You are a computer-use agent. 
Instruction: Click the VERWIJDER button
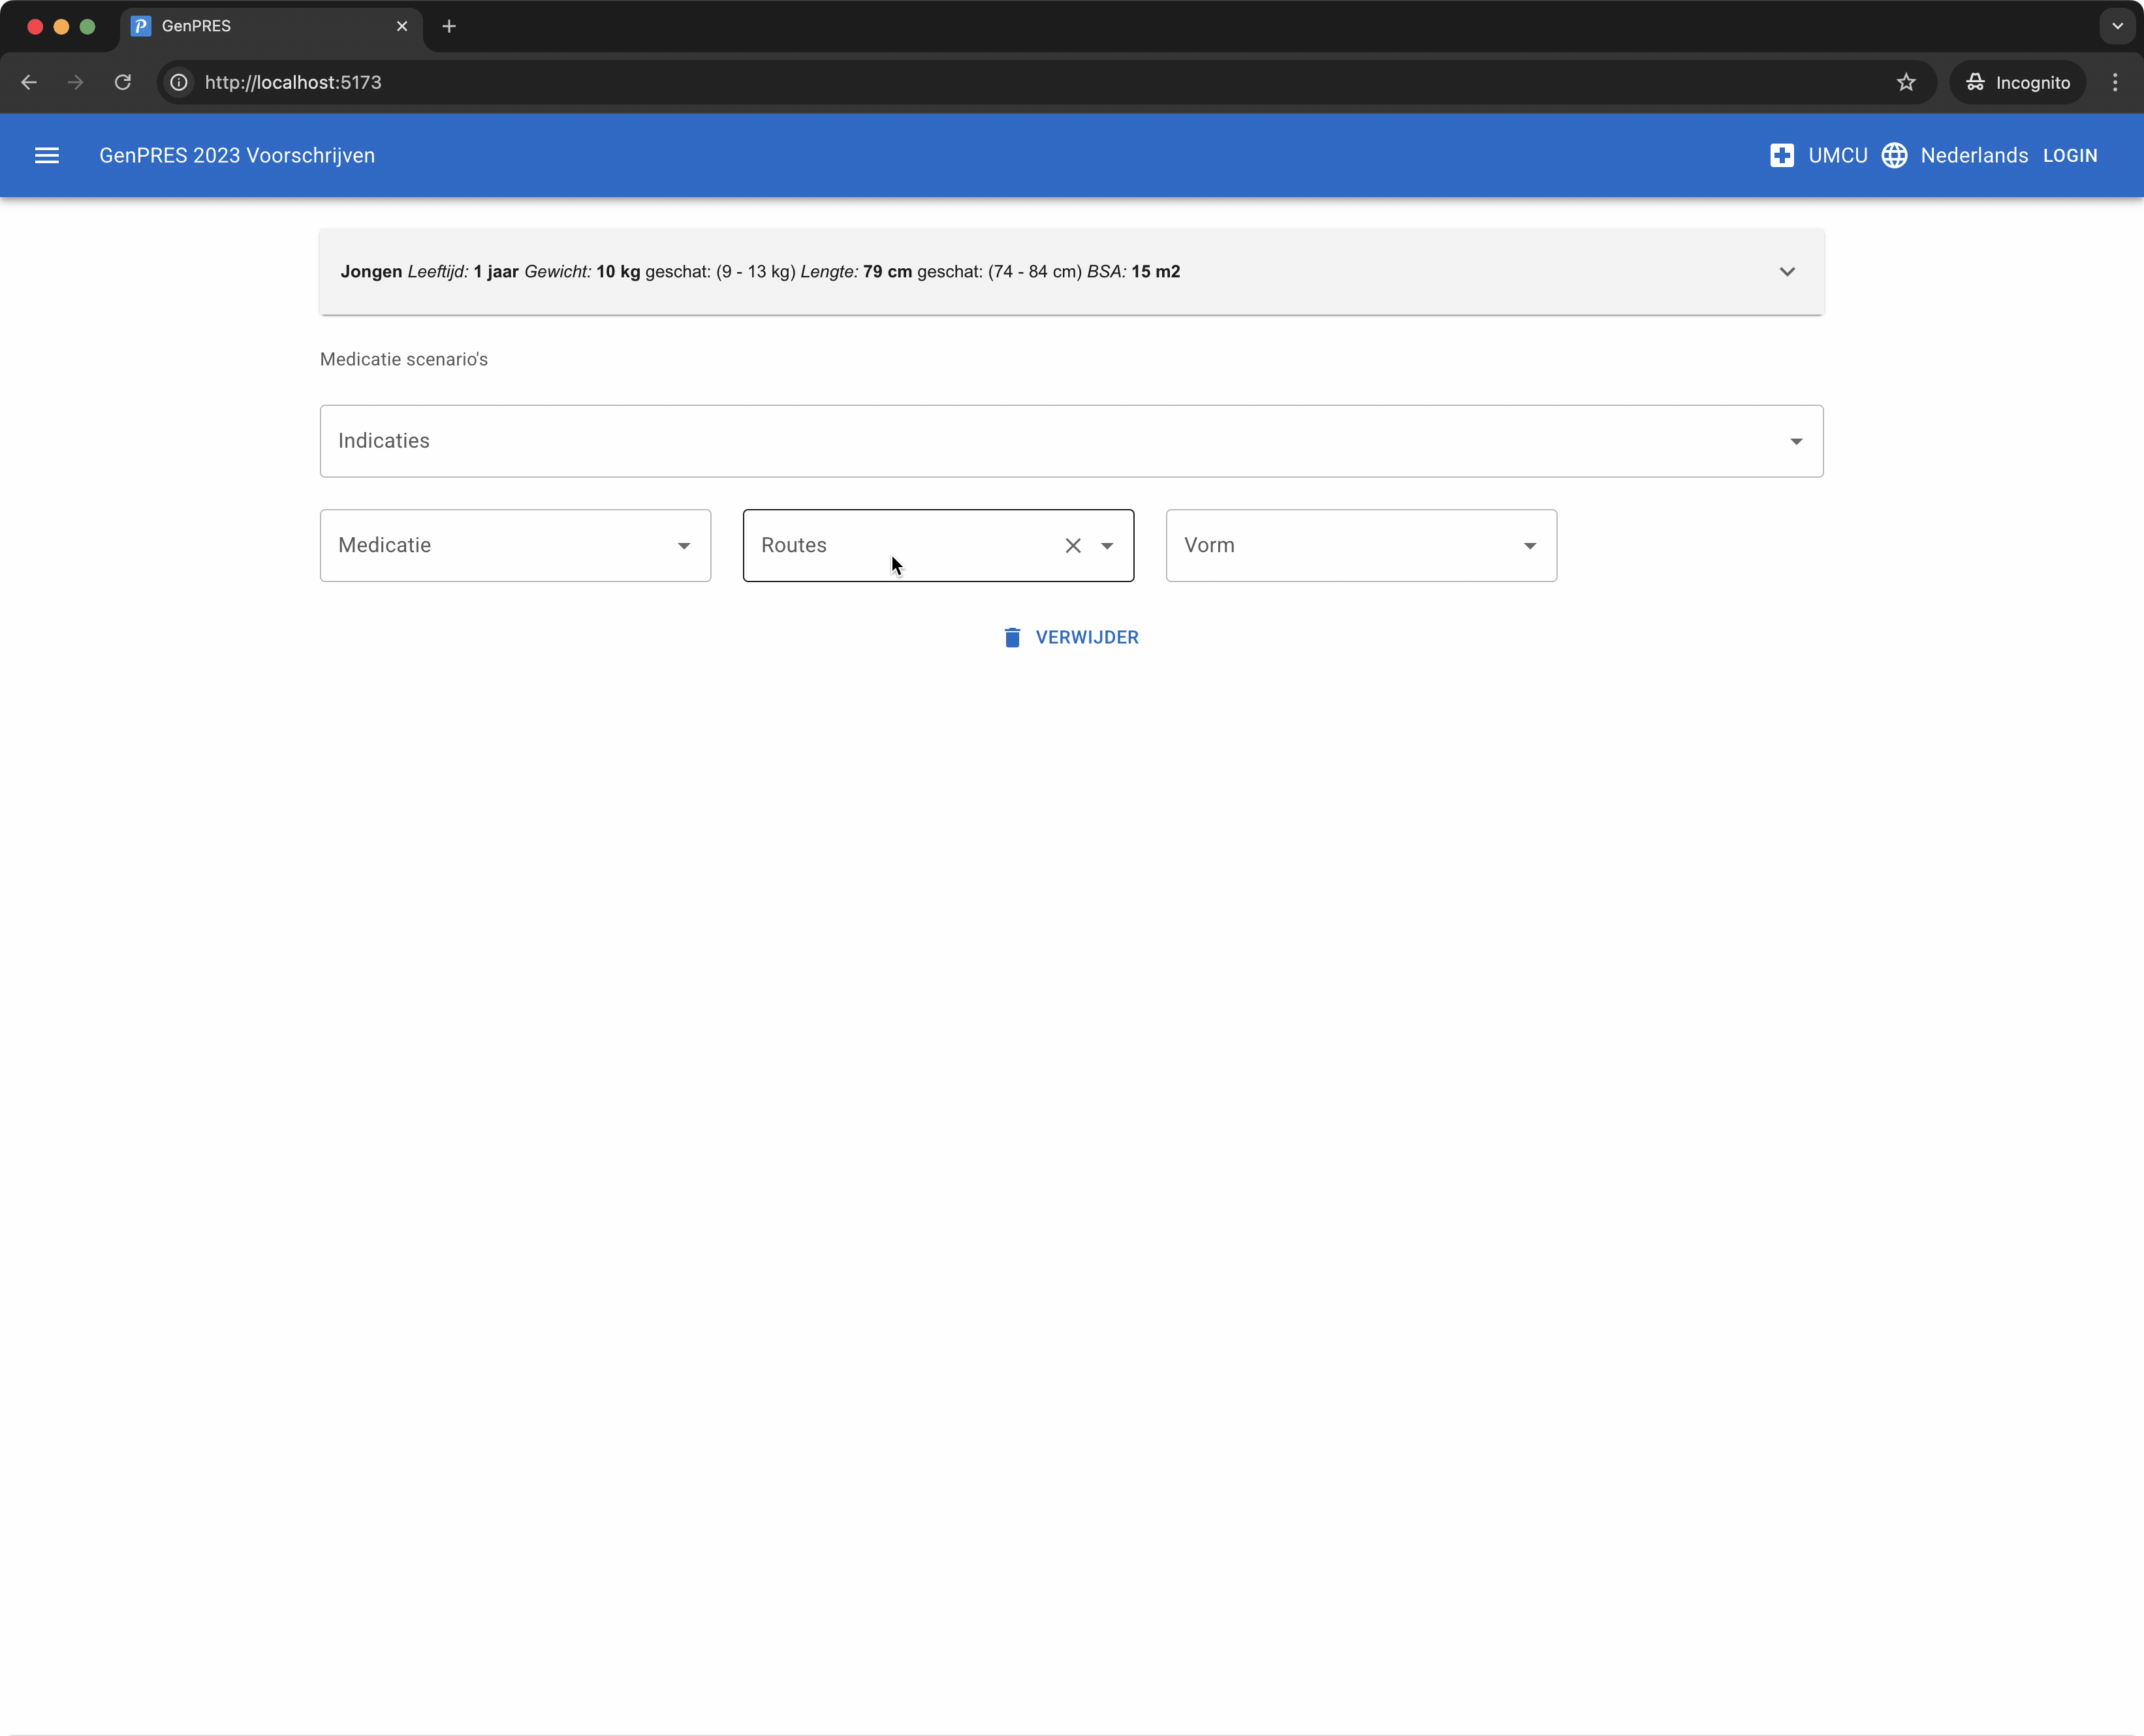click(x=1071, y=637)
